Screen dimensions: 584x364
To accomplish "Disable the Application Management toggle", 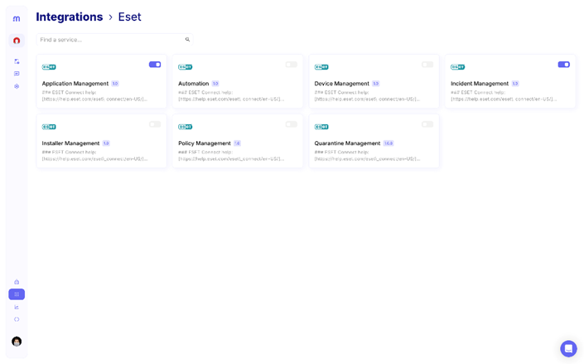I will [155, 65].
